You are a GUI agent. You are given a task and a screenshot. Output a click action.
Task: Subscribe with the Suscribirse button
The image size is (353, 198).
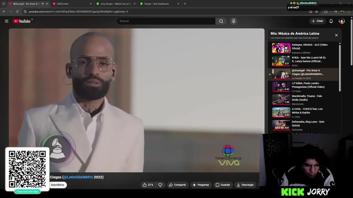(57, 185)
